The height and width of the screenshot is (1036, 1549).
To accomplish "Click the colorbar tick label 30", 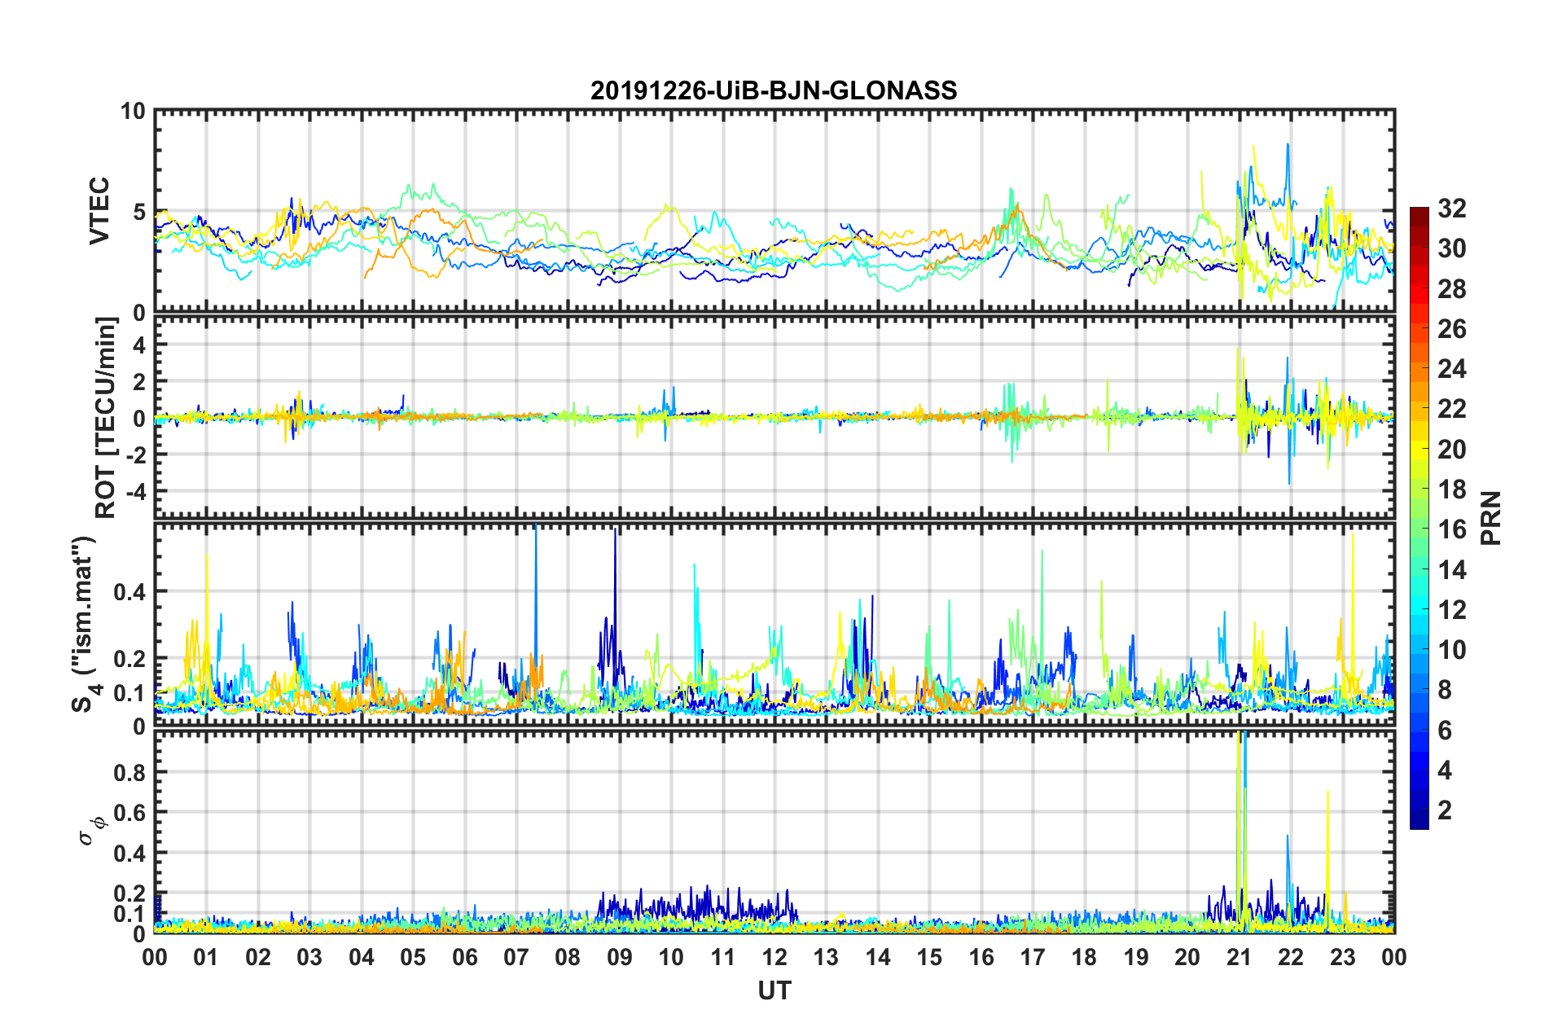I will coord(1451,248).
